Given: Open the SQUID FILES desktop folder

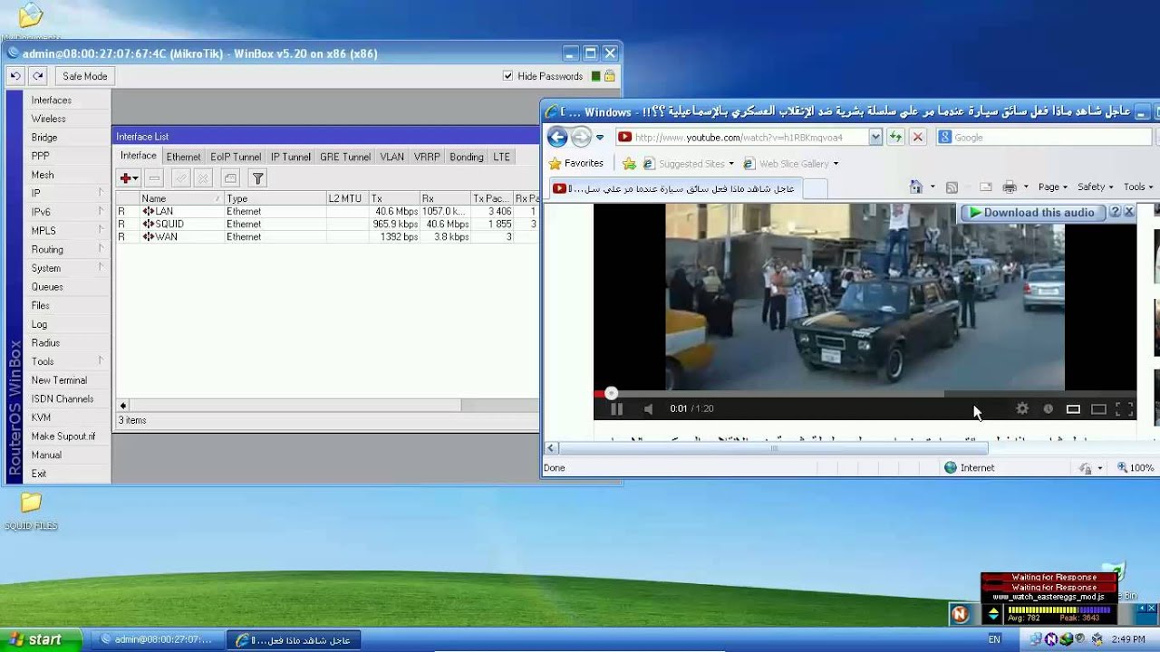Looking at the screenshot, I should click(x=31, y=511).
